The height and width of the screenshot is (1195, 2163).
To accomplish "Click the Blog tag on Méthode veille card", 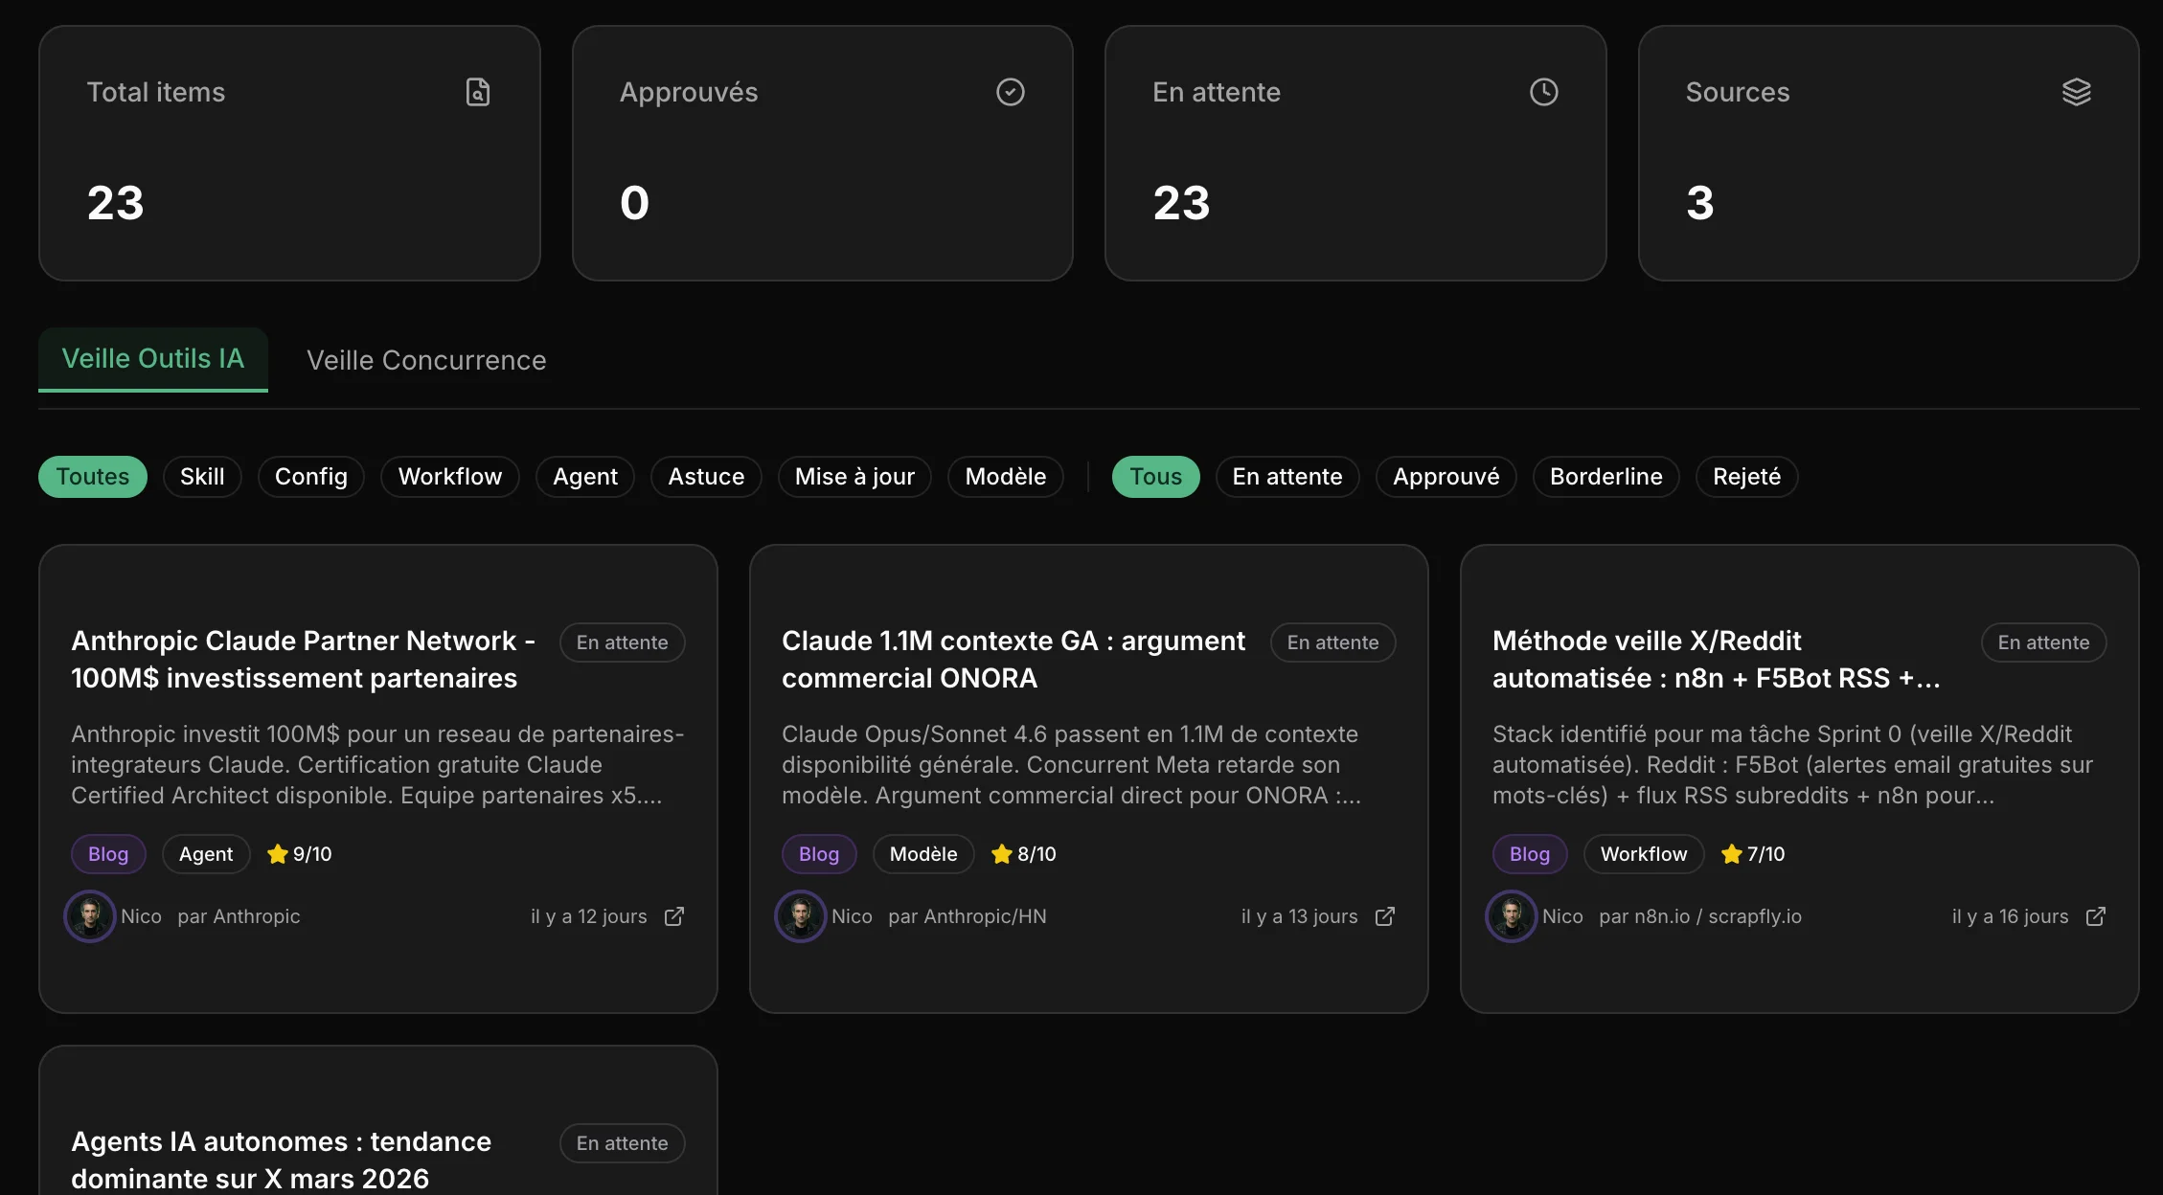I will pos(1529,854).
